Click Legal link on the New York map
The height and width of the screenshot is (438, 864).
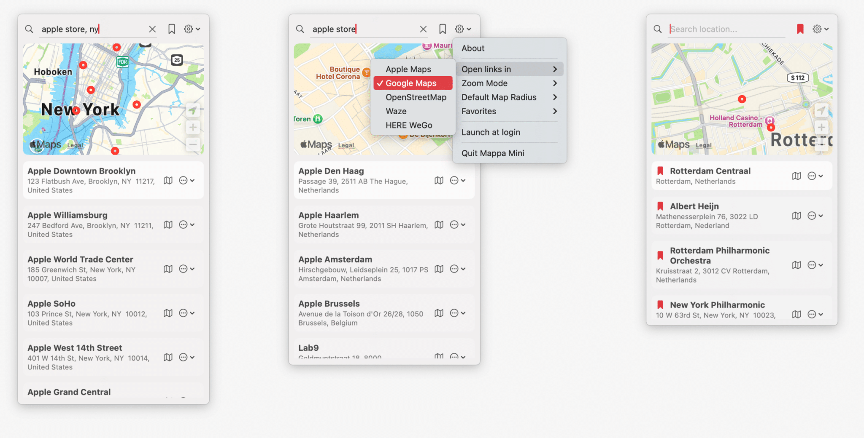click(75, 145)
